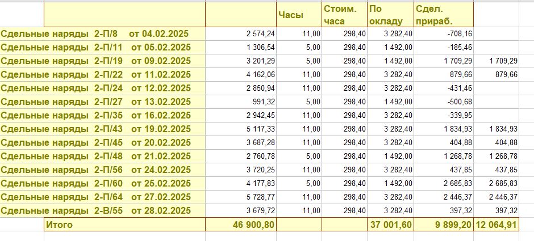Viewport: 534px width, 241px height.
Task: Select amount cell 1 306,54
Action: click(x=241, y=48)
